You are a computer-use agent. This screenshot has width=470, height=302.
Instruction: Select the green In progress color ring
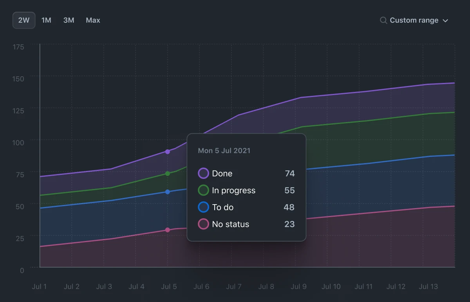(x=203, y=190)
